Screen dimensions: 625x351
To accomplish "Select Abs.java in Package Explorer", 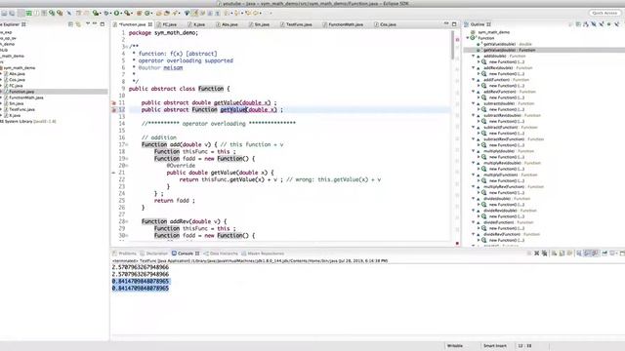I will [17, 74].
